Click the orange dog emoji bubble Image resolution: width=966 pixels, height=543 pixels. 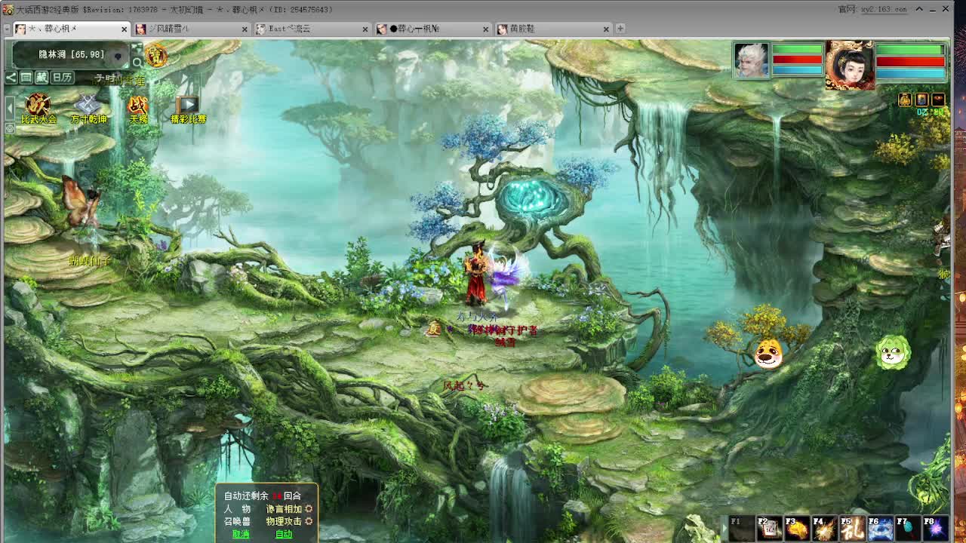tap(768, 353)
